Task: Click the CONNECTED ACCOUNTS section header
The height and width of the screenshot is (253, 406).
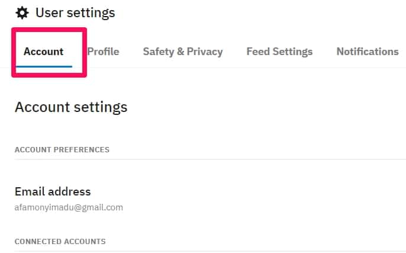Action: pyautogui.click(x=60, y=241)
